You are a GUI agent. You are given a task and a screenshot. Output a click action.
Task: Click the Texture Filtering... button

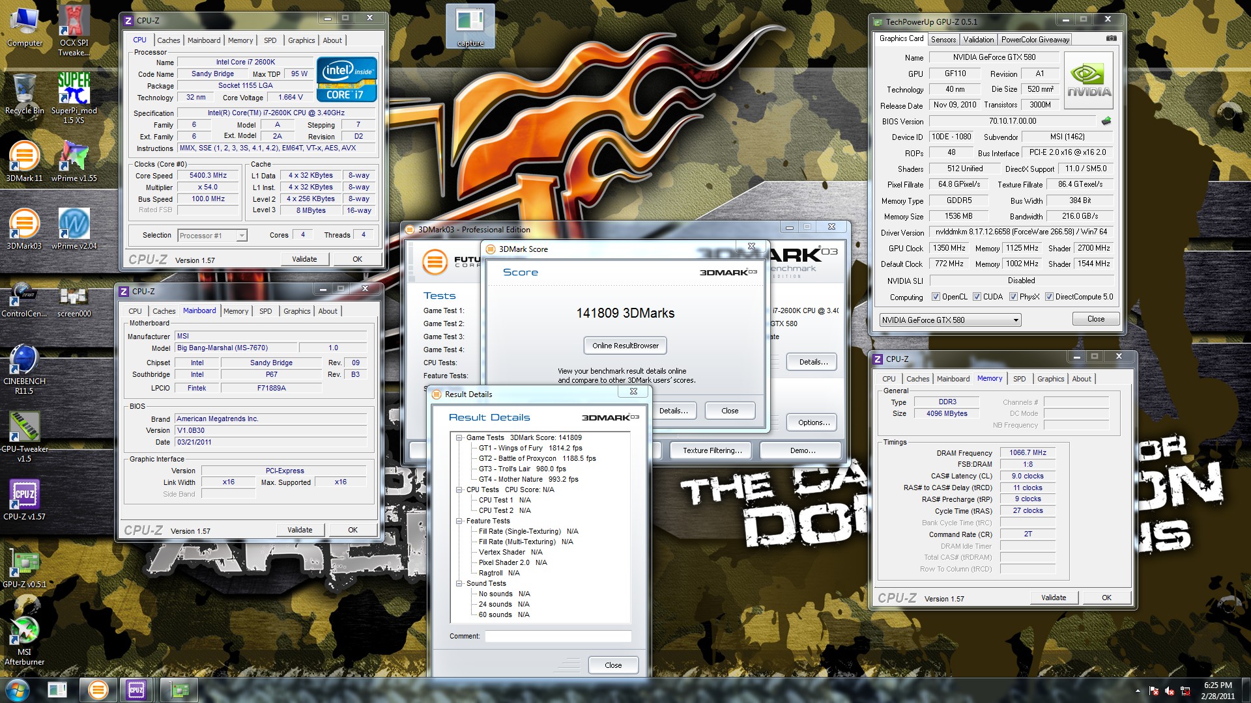click(712, 450)
